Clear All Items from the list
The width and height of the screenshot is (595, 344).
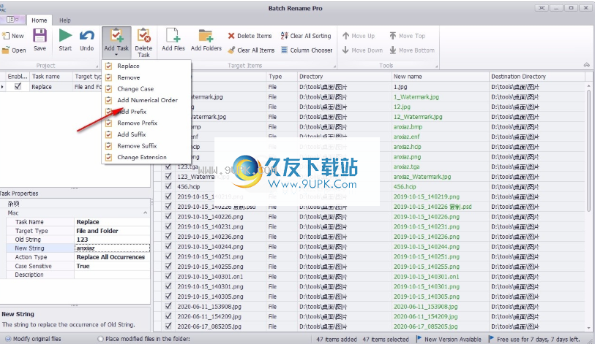coord(251,50)
